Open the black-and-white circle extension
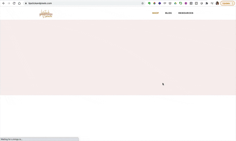This screenshot has height=141, width=236. tap(202, 3)
